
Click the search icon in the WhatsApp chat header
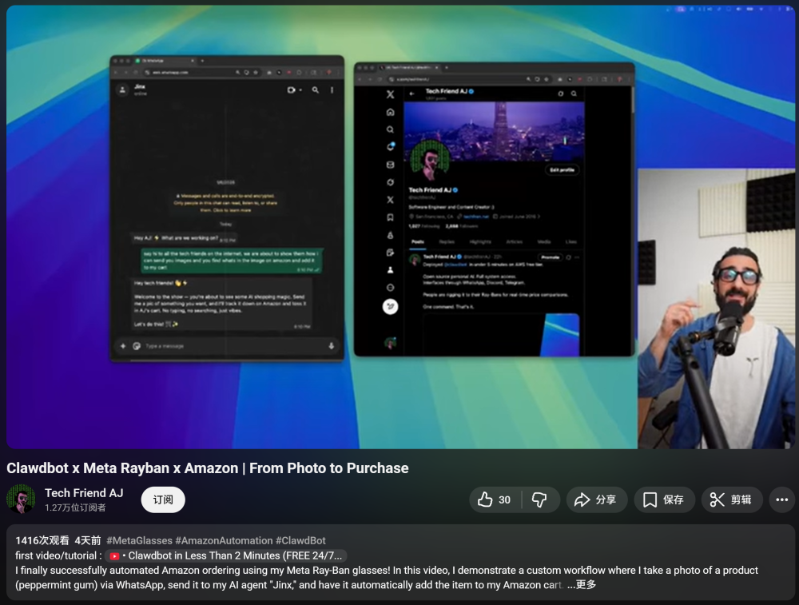[316, 90]
